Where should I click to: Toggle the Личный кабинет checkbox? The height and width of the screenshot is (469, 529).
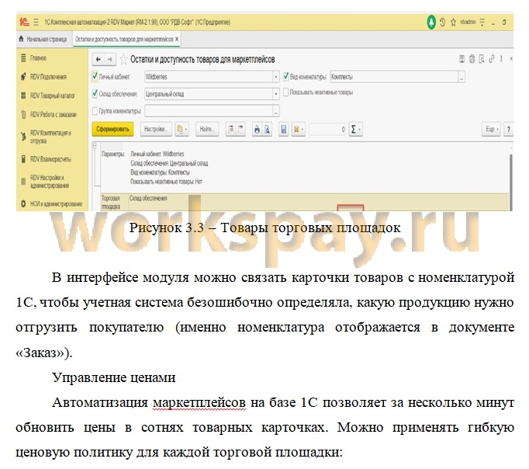click(95, 77)
